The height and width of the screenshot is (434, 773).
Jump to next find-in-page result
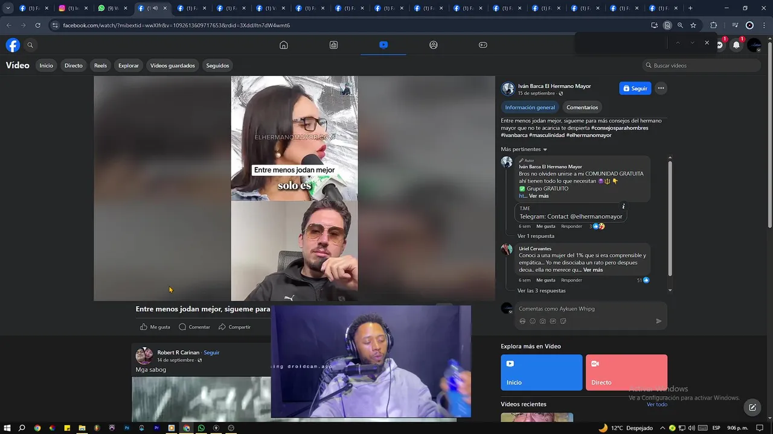click(x=692, y=43)
